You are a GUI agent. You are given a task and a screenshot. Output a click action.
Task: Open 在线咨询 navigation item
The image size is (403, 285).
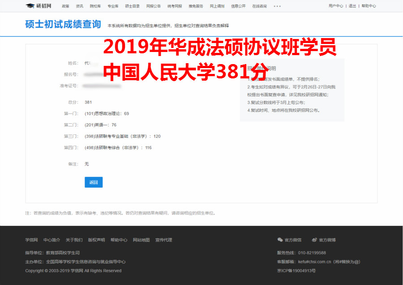point(260,6)
